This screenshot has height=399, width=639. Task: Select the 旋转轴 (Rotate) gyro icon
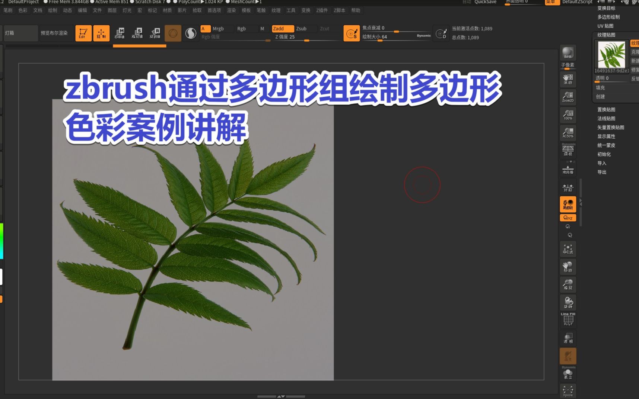[x=156, y=33]
